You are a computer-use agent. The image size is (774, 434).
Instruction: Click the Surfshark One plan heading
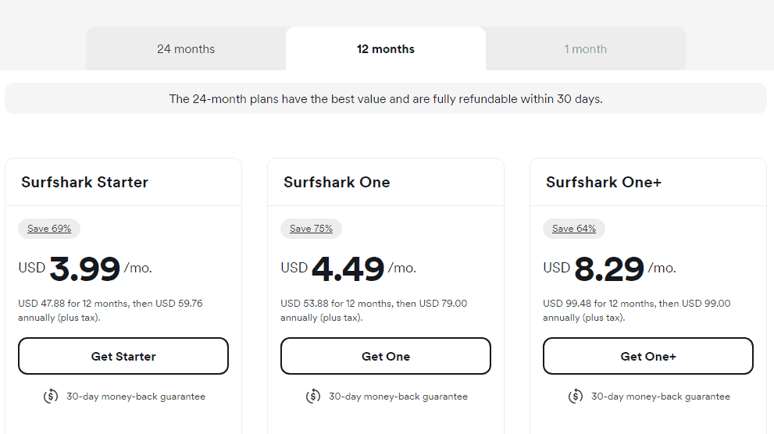(x=337, y=182)
